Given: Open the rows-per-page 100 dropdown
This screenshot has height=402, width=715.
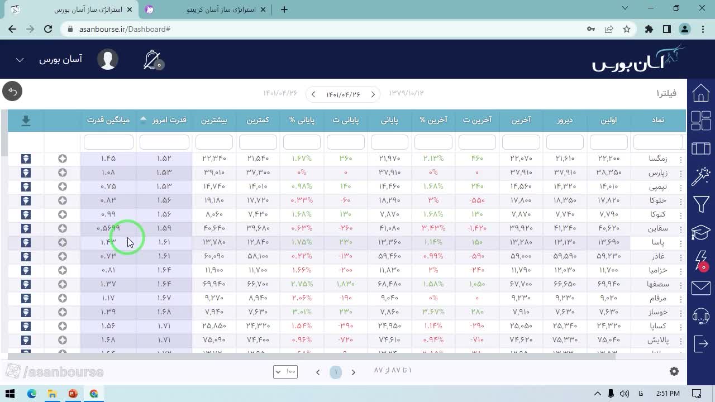Looking at the screenshot, I should point(285,372).
